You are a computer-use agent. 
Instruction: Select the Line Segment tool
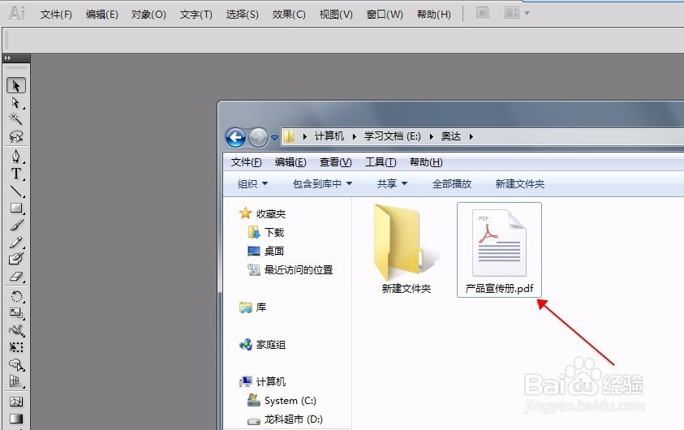(x=16, y=191)
